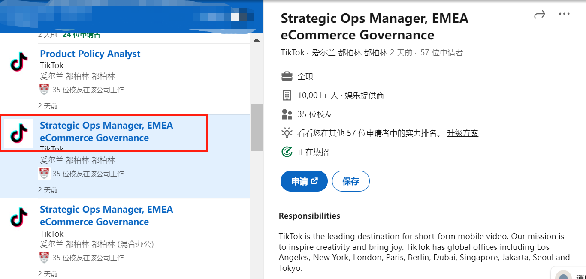
Task: Click school crest under Product Policy Analyst
Action: pyautogui.click(x=44, y=90)
